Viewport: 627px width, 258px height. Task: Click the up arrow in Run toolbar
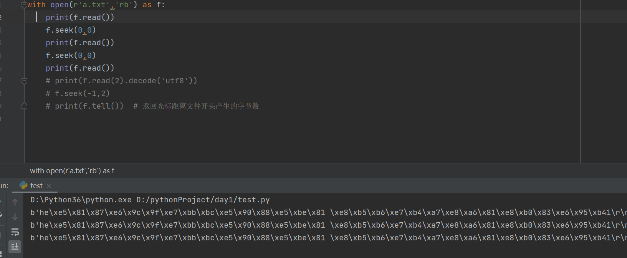15,202
